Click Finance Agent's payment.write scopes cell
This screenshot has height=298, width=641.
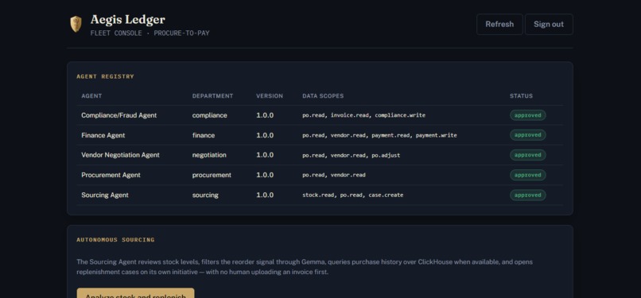[380, 135]
